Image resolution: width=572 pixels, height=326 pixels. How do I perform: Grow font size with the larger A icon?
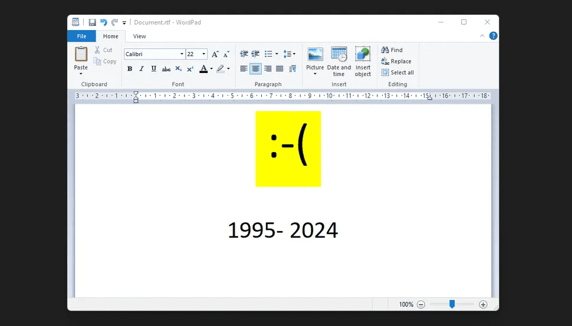[x=215, y=54]
